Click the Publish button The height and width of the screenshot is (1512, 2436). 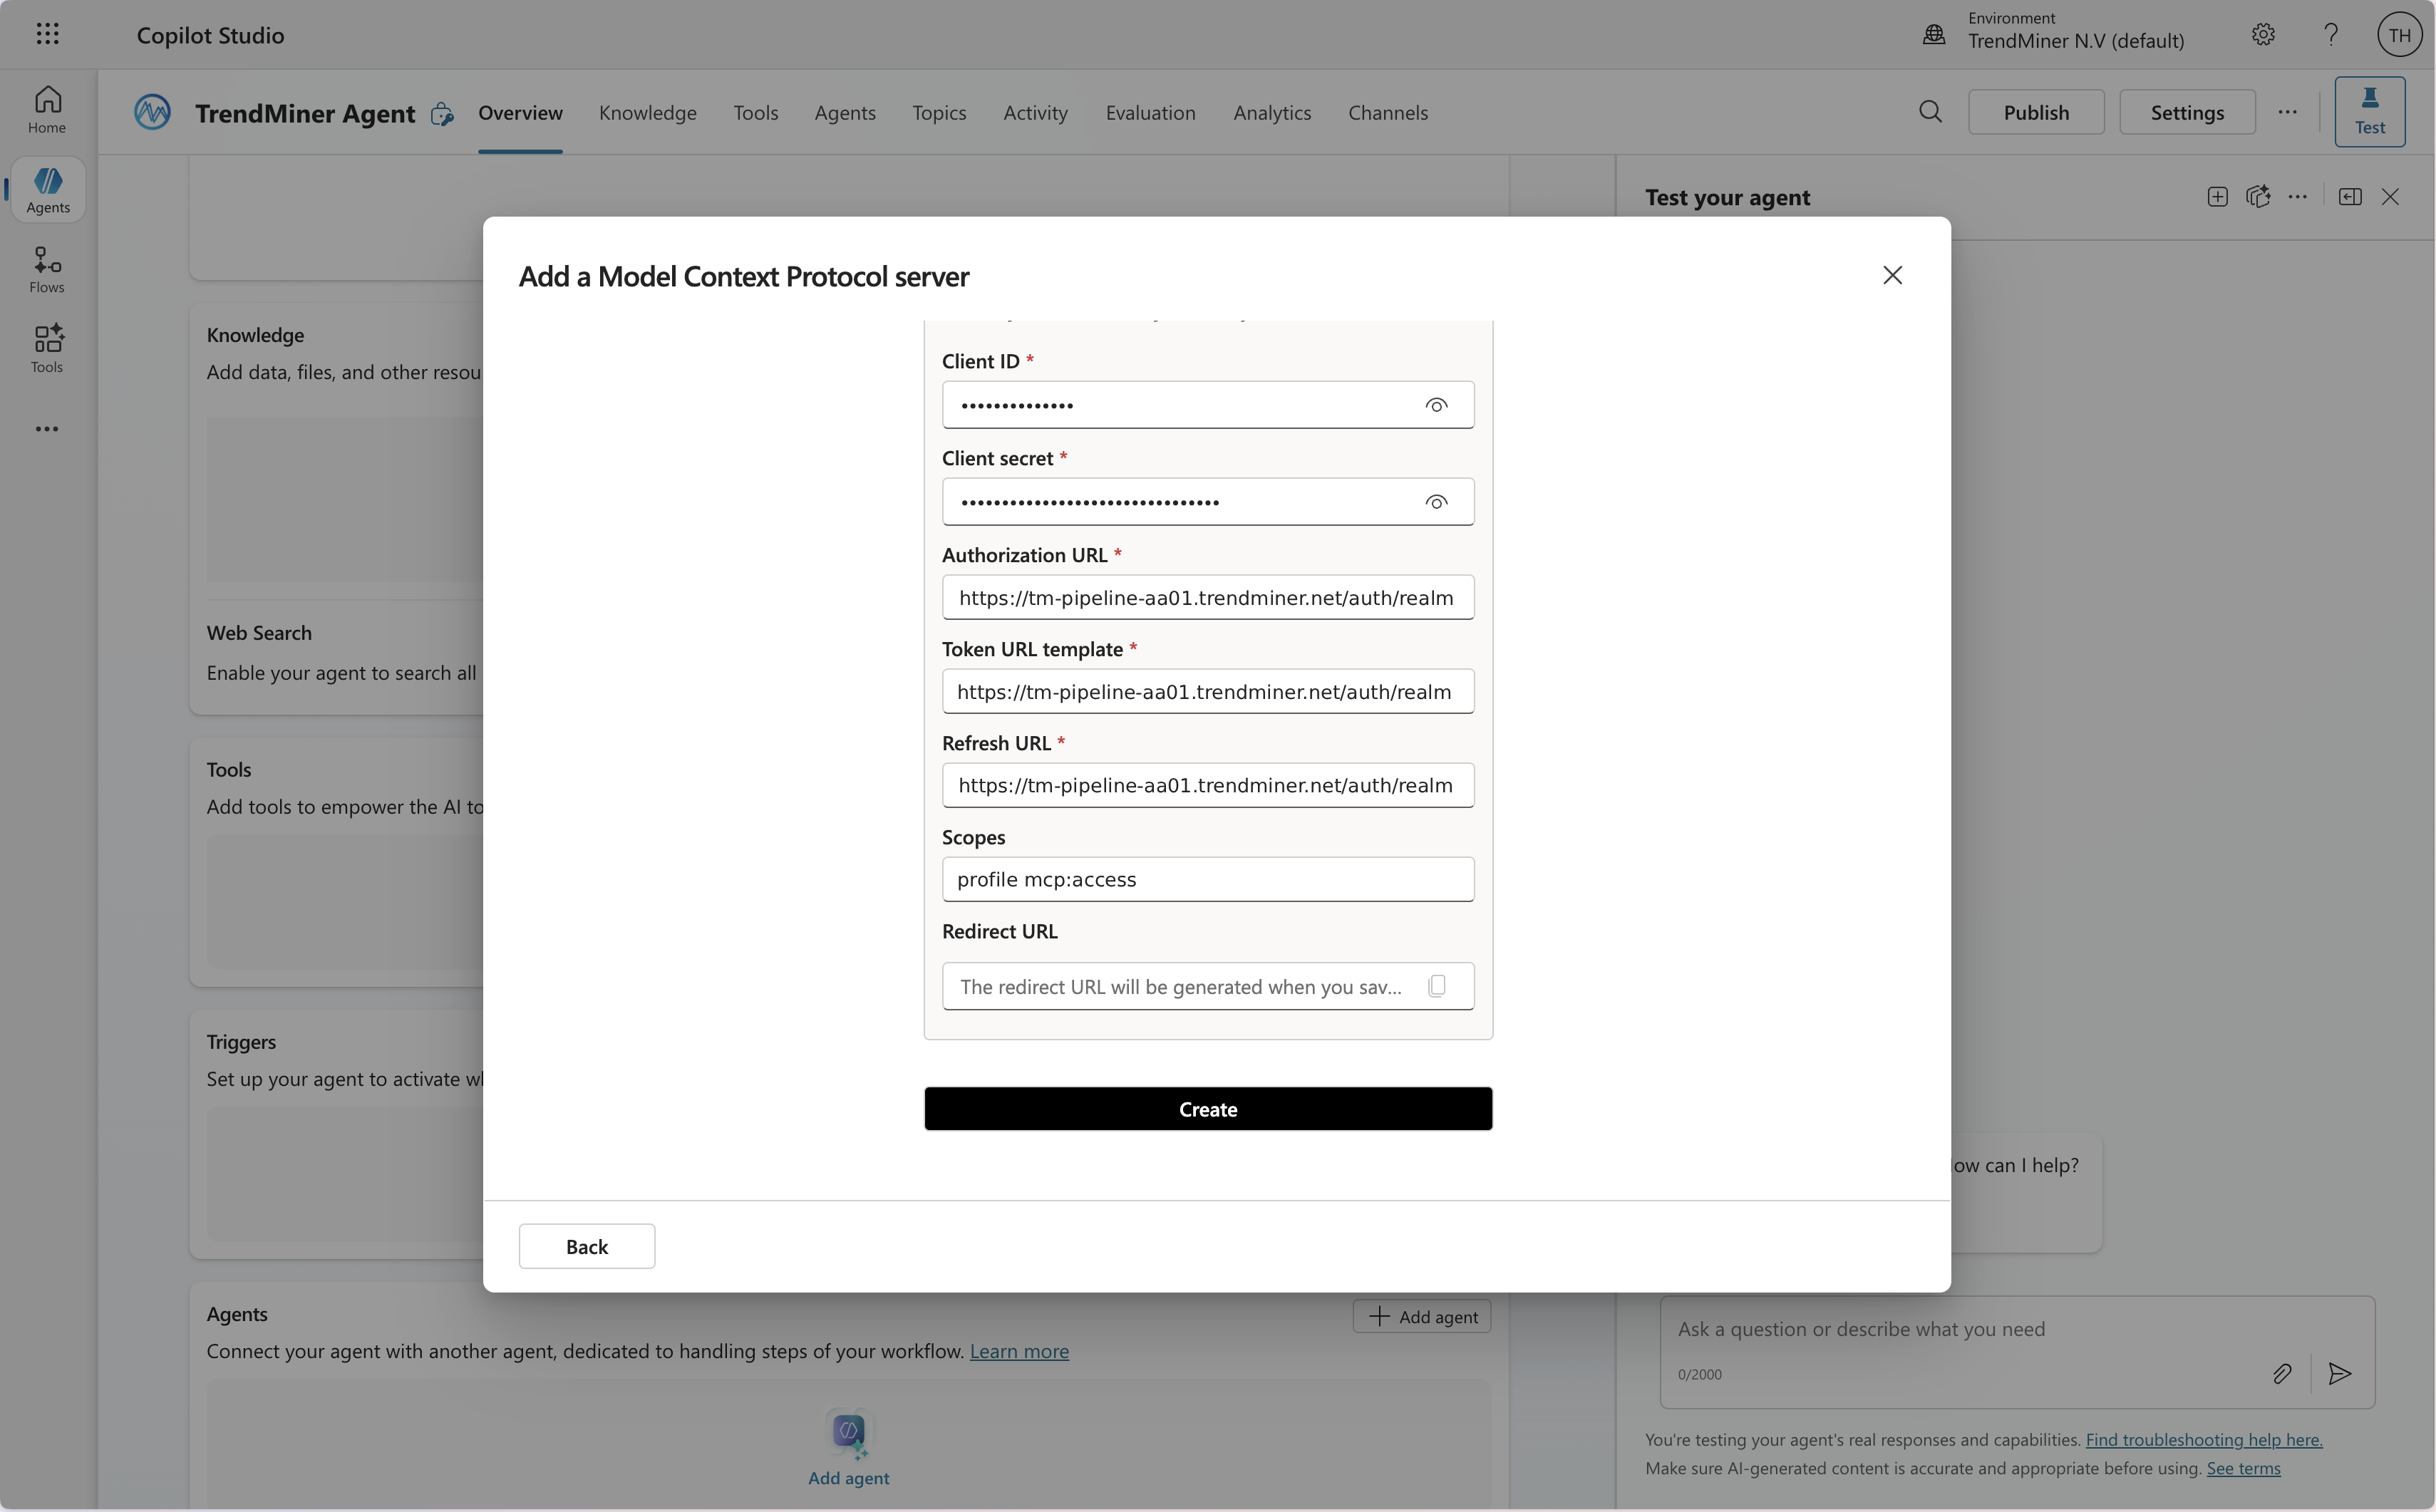coord(2036,112)
